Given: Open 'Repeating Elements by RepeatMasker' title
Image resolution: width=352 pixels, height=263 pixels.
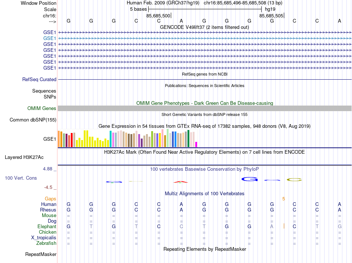Looking at the screenshot, I should (205, 249).
